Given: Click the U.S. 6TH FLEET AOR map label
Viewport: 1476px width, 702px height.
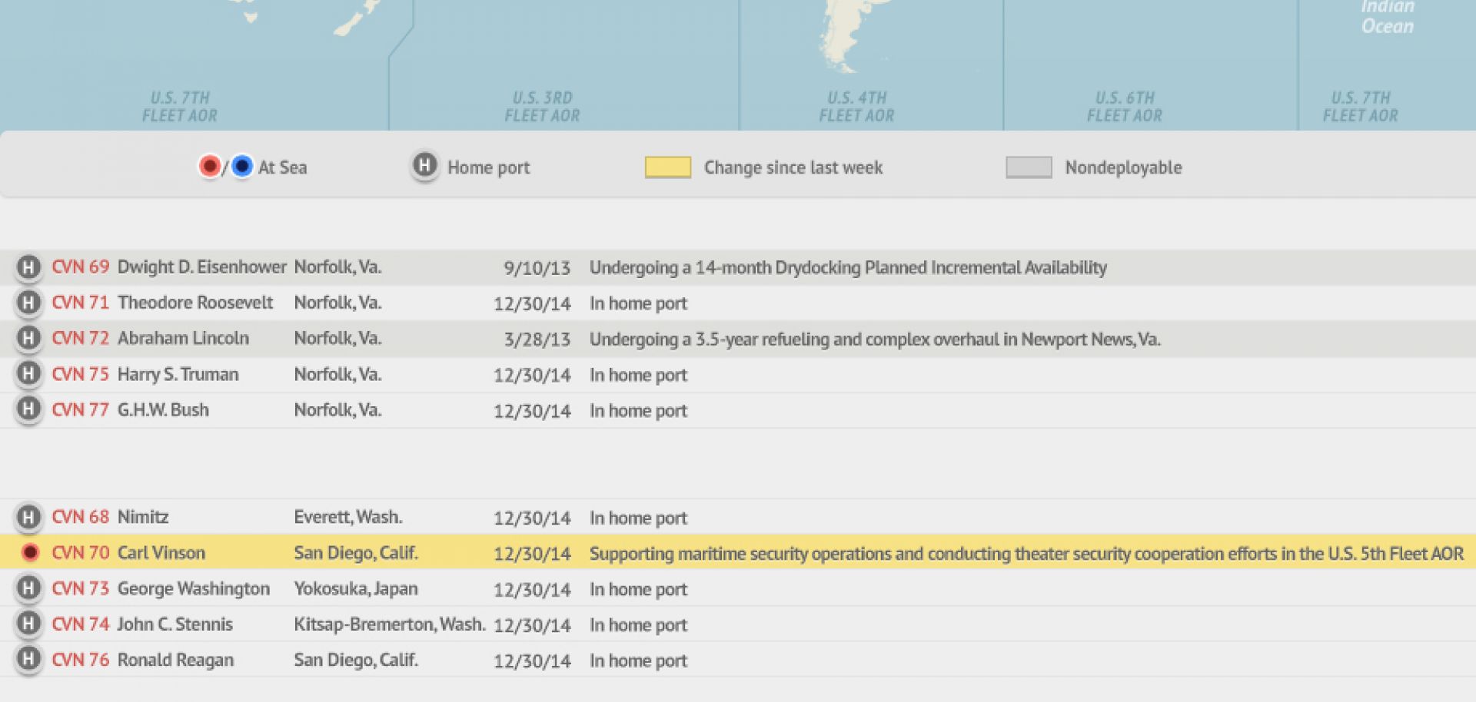Looking at the screenshot, I should pos(1125,107).
